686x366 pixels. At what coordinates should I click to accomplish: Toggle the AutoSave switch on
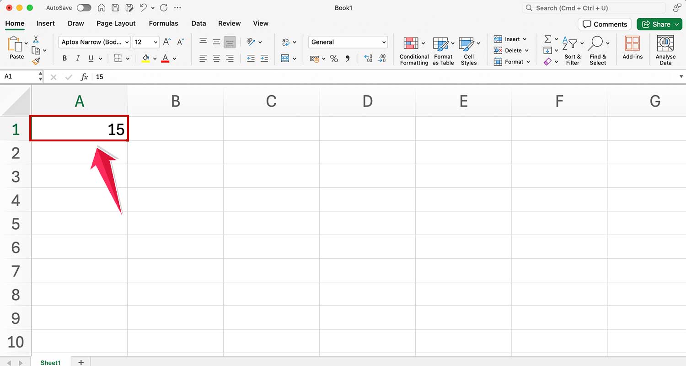tap(84, 8)
